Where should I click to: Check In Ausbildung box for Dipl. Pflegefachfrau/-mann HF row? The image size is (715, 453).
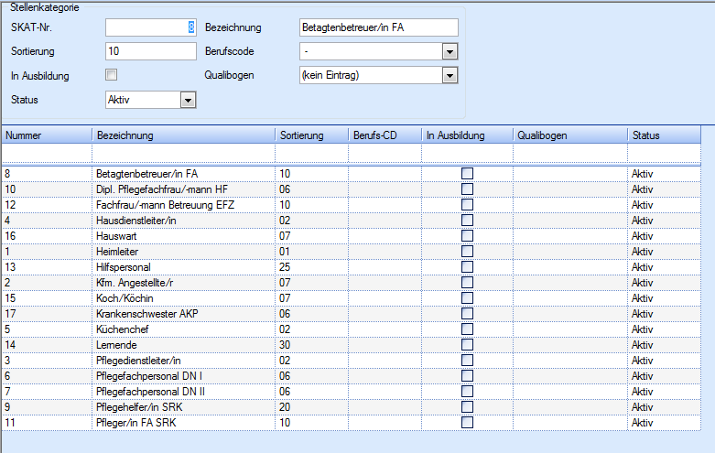coord(467,189)
